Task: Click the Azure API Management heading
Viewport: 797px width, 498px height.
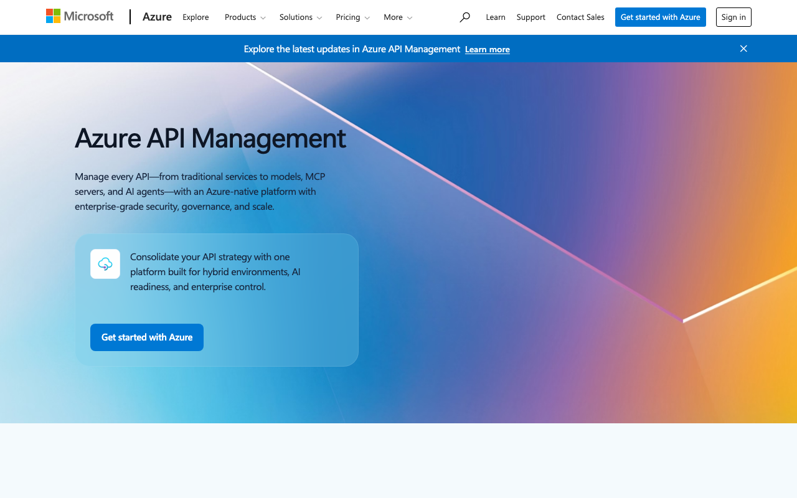Action: click(x=210, y=138)
